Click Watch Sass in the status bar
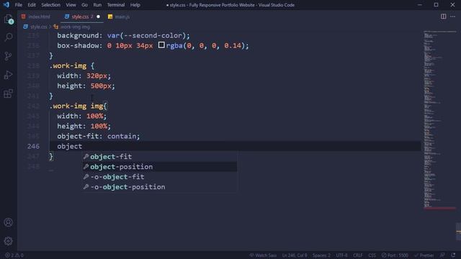461x259 pixels. pos(263,255)
